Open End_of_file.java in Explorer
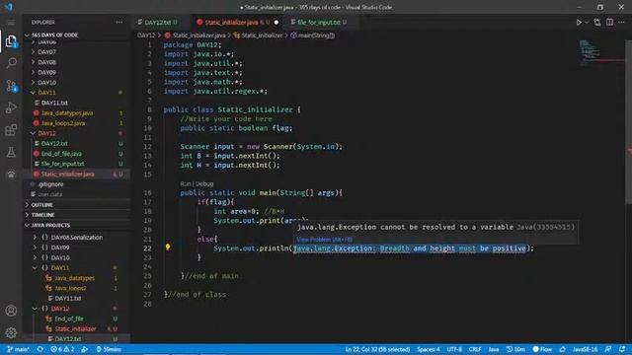This screenshot has width=632, height=355. tap(61, 154)
